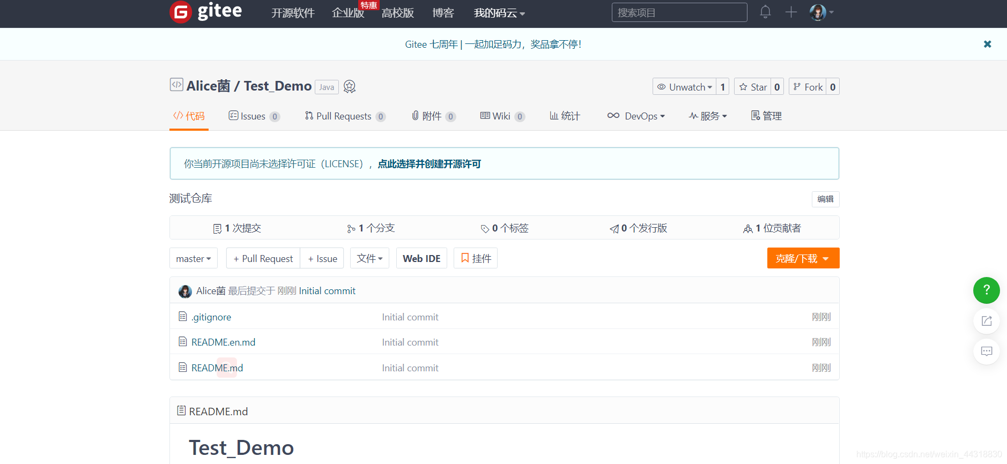Open 企业版 in the top navigation
This screenshot has height=464, width=1007.
pos(348,13)
